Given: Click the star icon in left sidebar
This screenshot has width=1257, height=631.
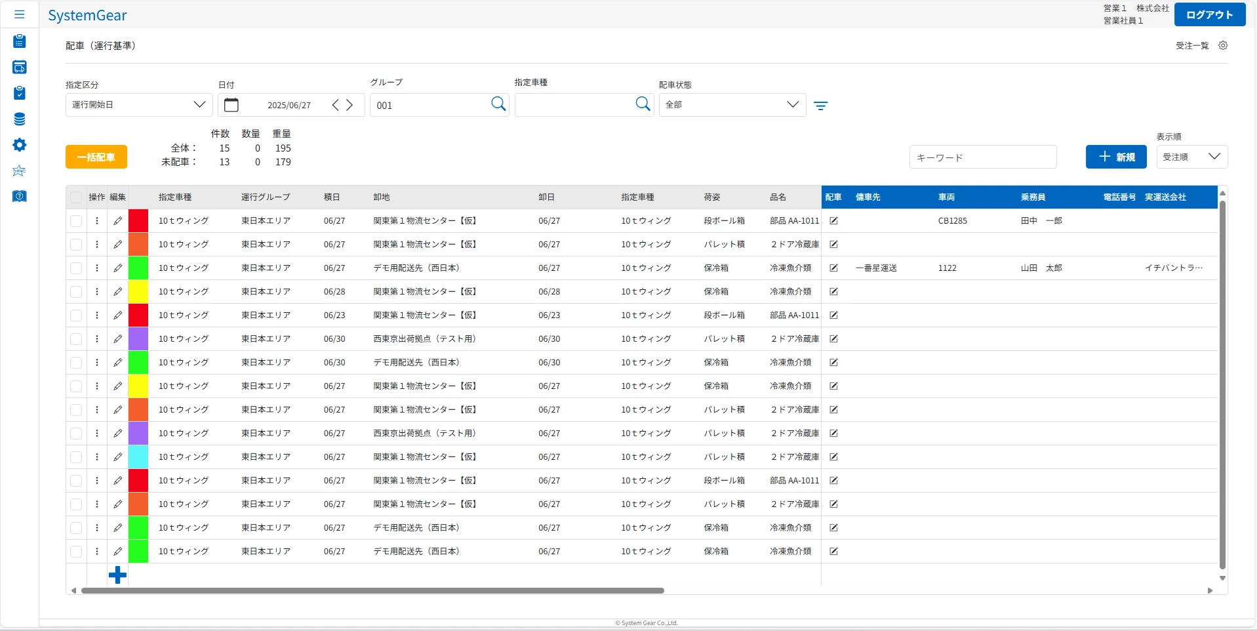Looking at the screenshot, I should pyautogui.click(x=20, y=171).
